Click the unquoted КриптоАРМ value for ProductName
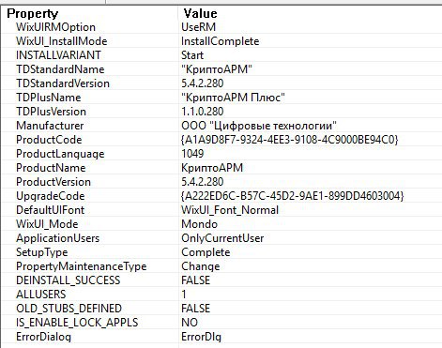This screenshot has width=442, height=348. 212,168
